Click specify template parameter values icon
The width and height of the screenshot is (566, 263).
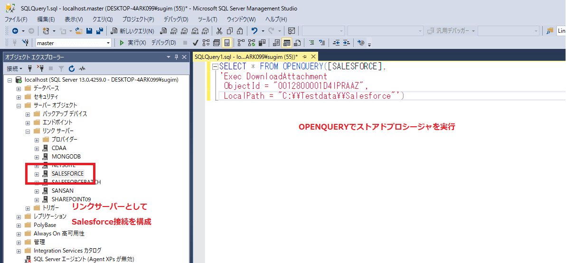coord(360,43)
